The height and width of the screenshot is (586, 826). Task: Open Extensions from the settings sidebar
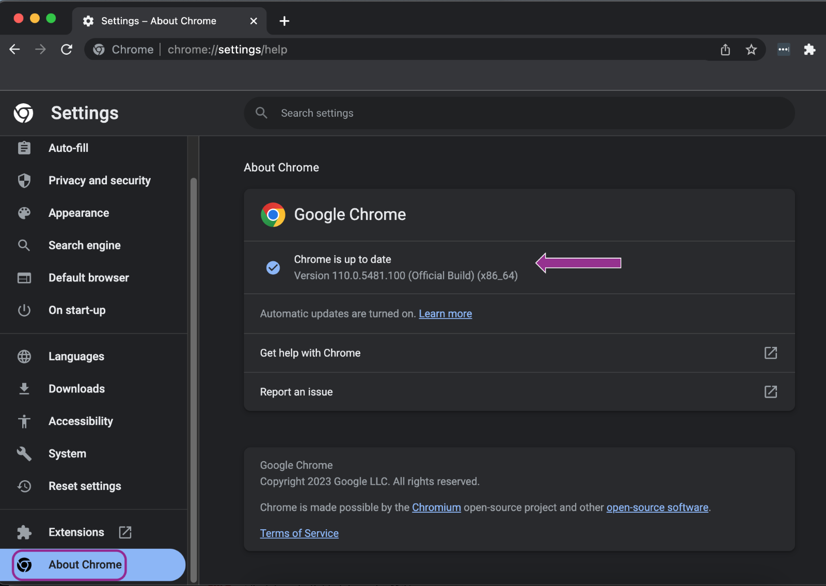tap(76, 532)
